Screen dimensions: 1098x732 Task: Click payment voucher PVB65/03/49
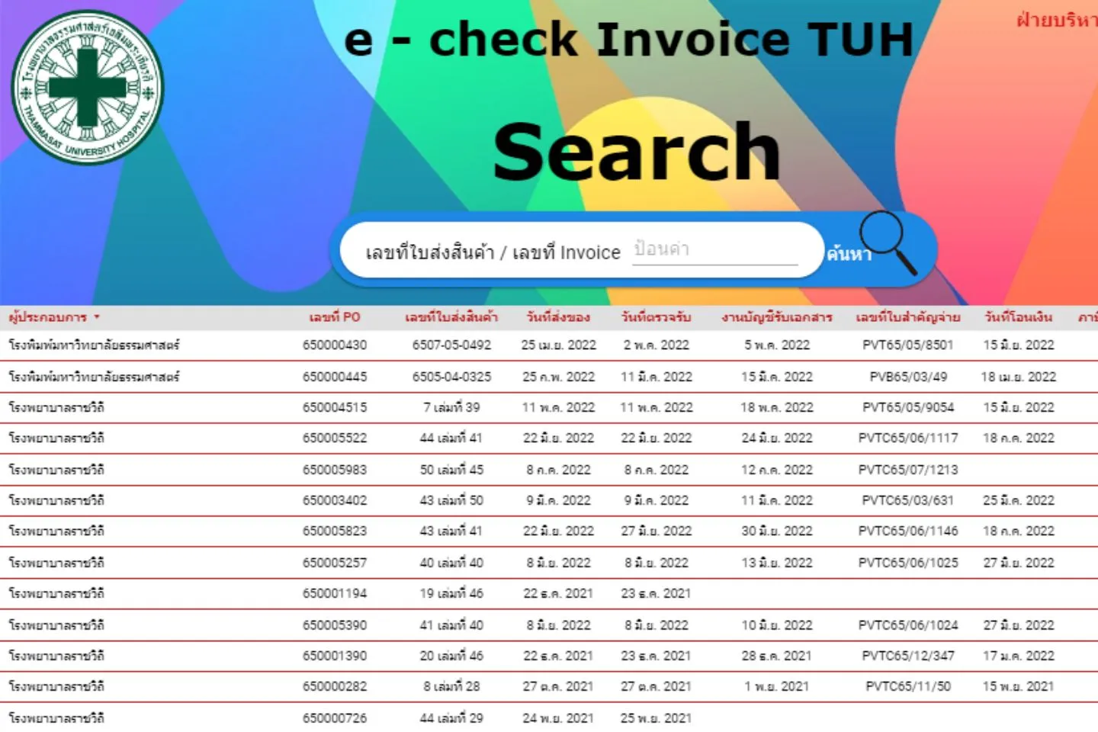(907, 377)
